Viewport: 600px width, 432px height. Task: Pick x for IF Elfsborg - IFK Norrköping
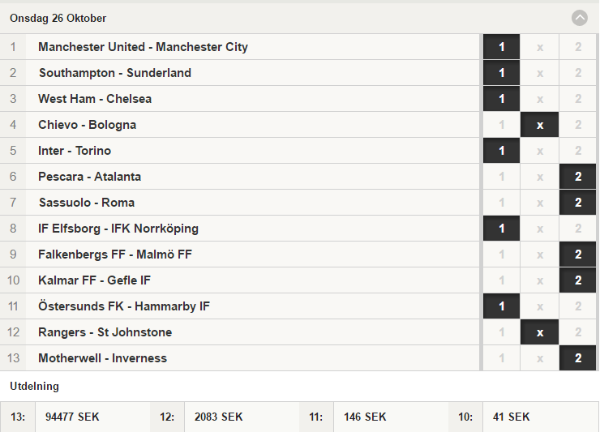(539, 229)
